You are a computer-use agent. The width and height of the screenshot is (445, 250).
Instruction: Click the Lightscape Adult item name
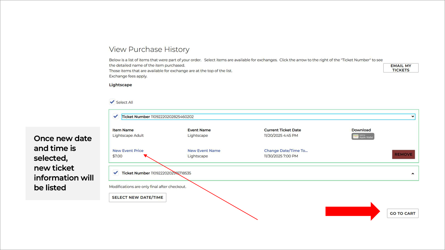click(128, 135)
